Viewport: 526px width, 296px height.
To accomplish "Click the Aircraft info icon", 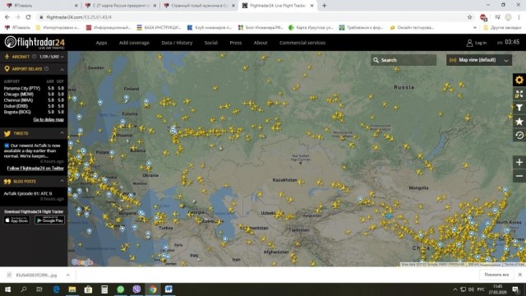I will pos(34,57).
